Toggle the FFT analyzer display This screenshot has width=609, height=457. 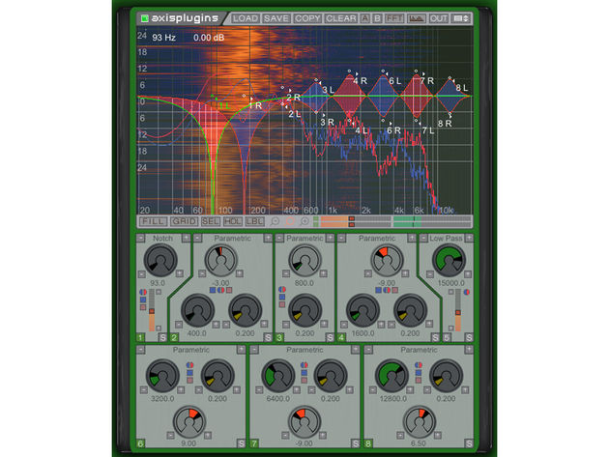(x=394, y=18)
